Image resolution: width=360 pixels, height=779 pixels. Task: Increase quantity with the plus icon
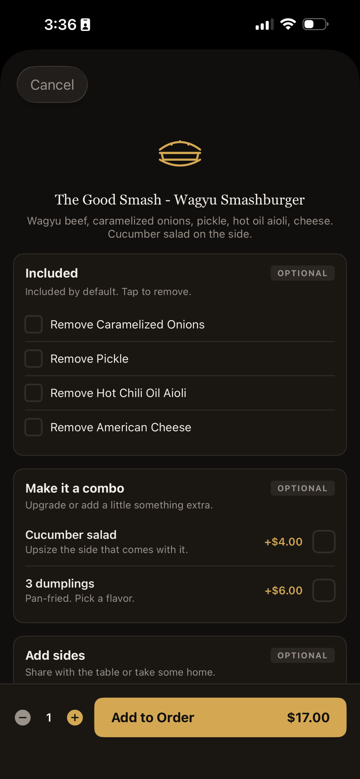tap(75, 717)
